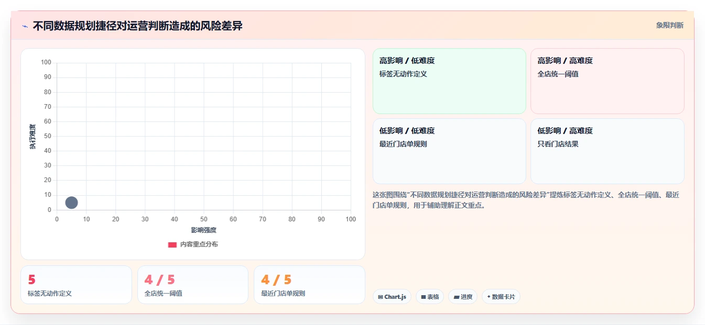
Task: Open the 数据卡片 tag chip
Action: click(x=501, y=297)
